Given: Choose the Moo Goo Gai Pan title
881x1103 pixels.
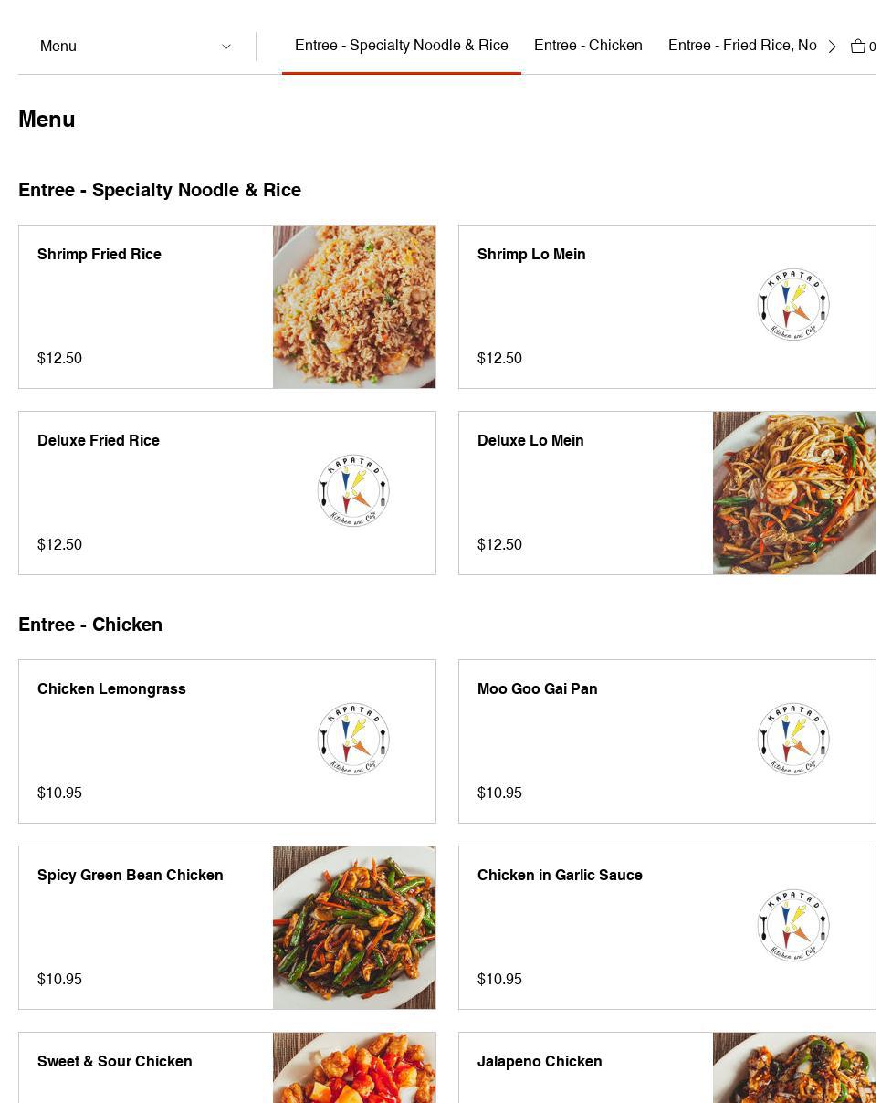Looking at the screenshot, I should click(537, 689).
